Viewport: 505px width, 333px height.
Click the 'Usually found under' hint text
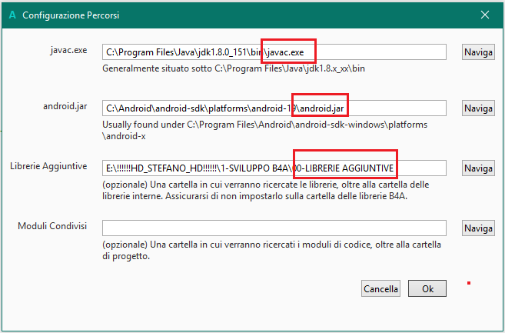pos(264,130)
